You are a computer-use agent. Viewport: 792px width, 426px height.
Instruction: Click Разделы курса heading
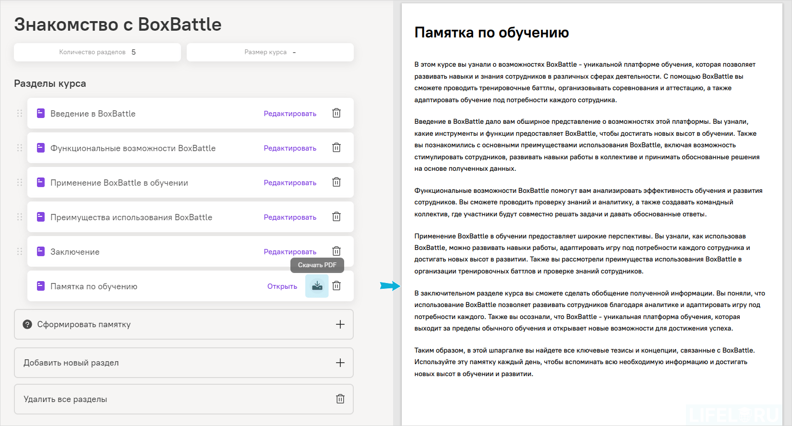pyautogui.click(x=50, y=83)
